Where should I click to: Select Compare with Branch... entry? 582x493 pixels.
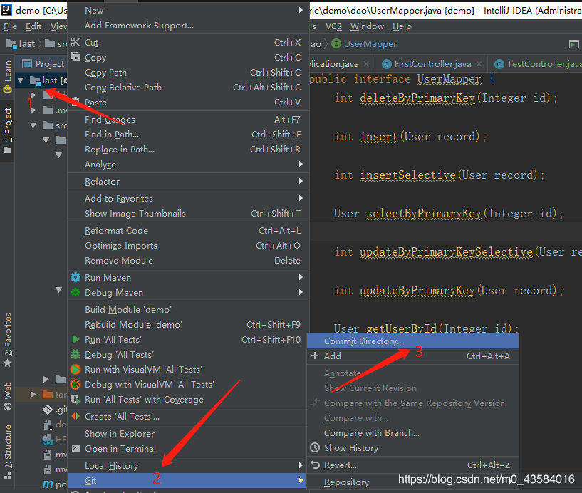(x=412, y=433)
